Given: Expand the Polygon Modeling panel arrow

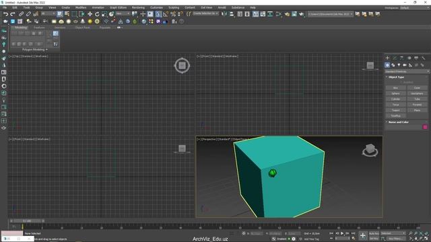Looking at the screenshot, I should tap(46, 50).
